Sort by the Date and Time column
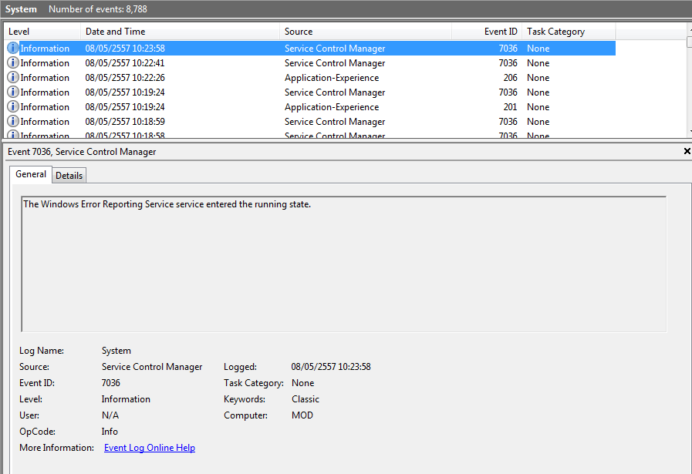 pyautogui.click(x=180, y=32)
